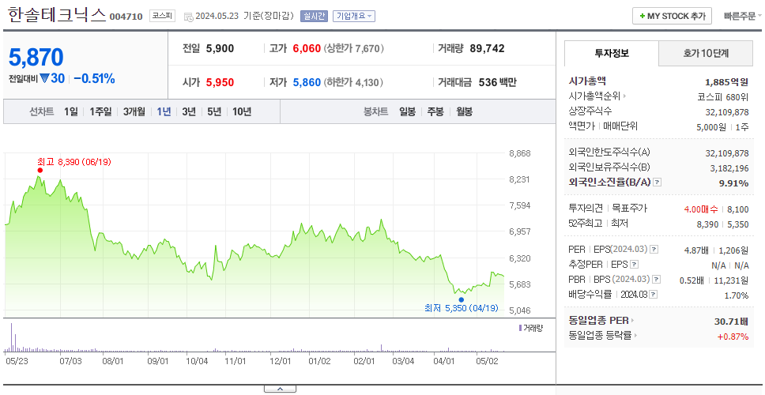Click the purple 거래량 legend marker
Screen dimensions: 765x395
(x=520, y=328)
